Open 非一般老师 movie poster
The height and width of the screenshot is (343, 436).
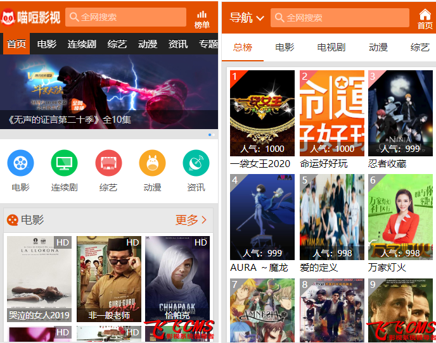(x=109, y=279)
